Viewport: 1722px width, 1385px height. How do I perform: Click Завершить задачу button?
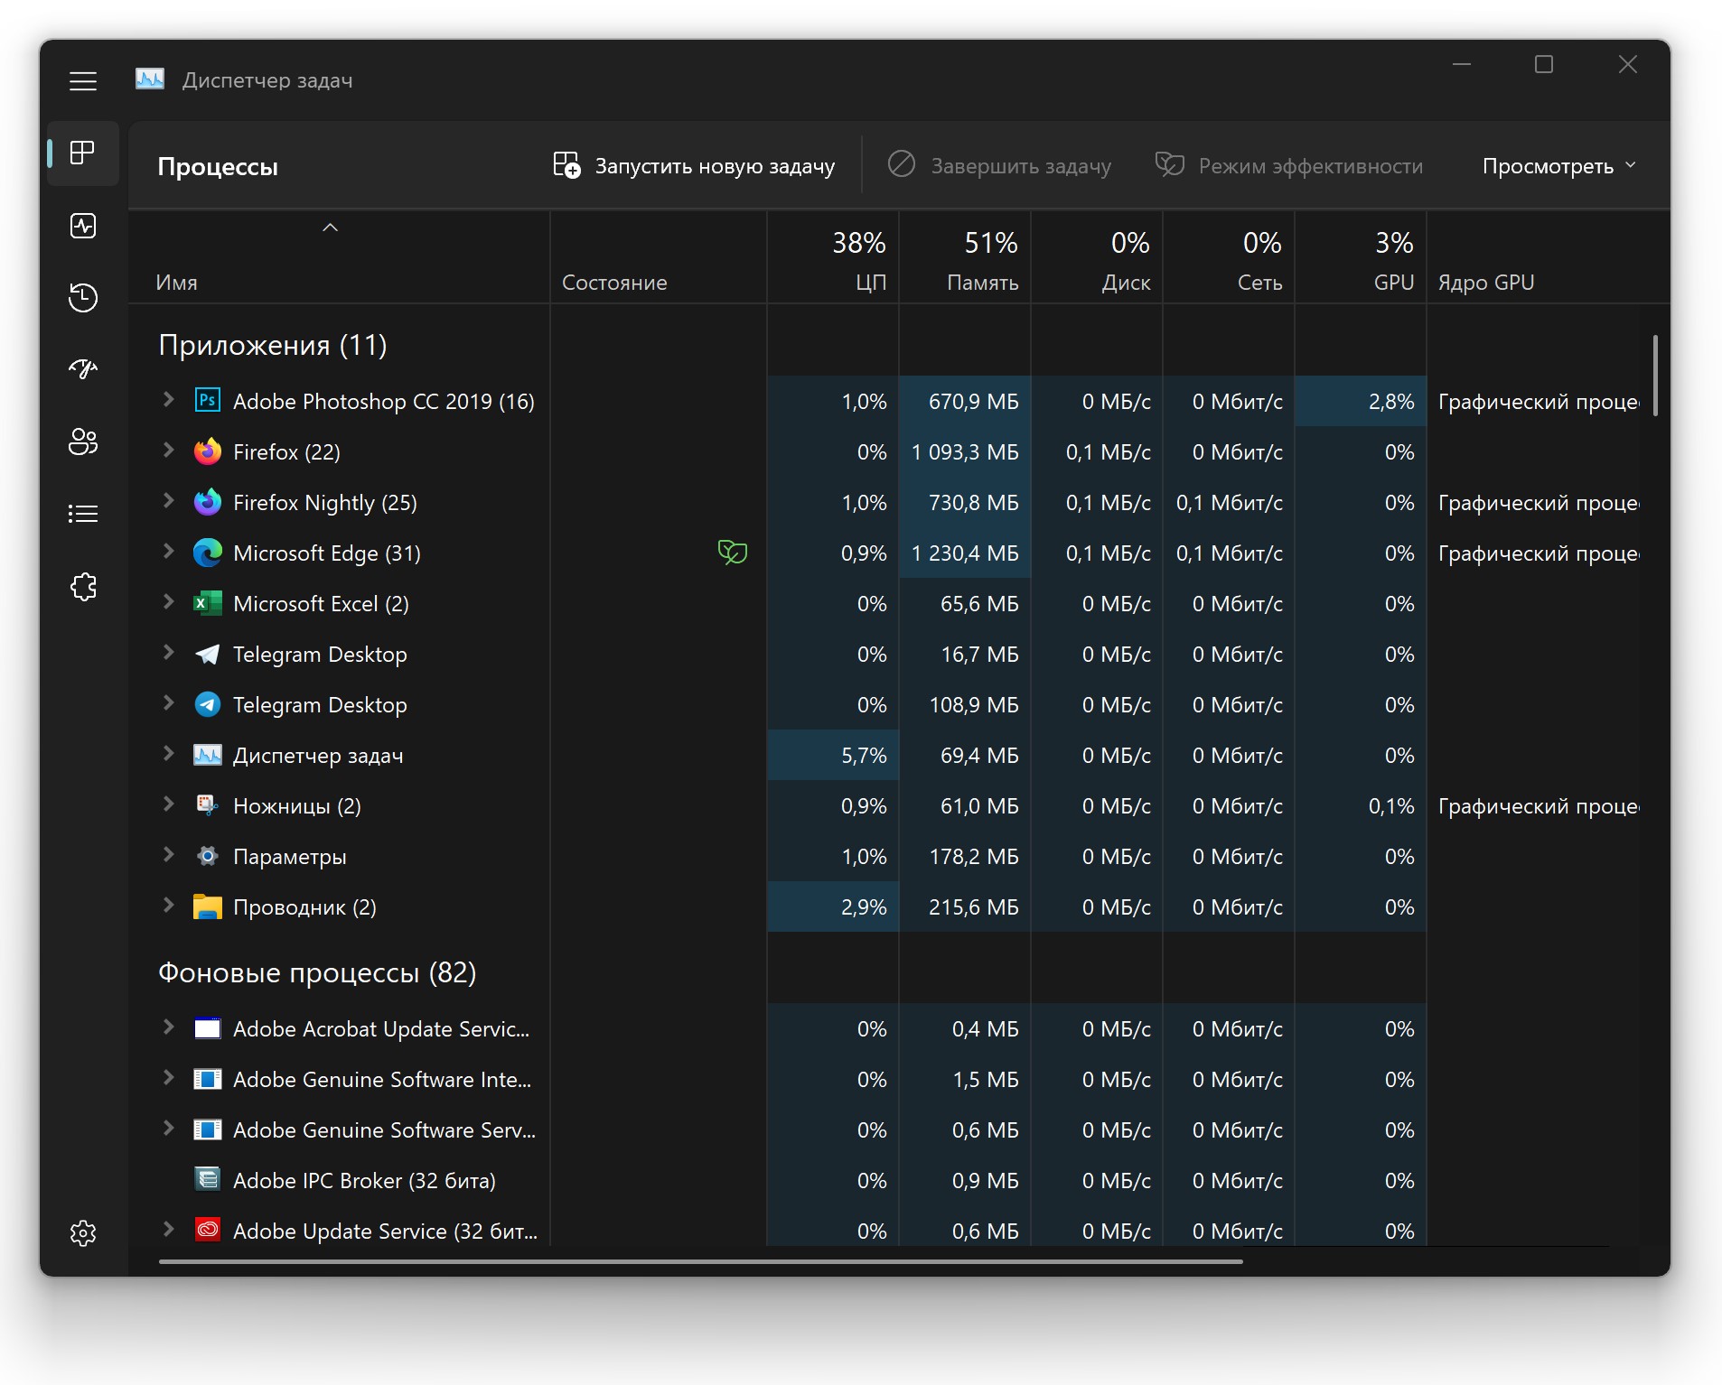tap(999, 166)
